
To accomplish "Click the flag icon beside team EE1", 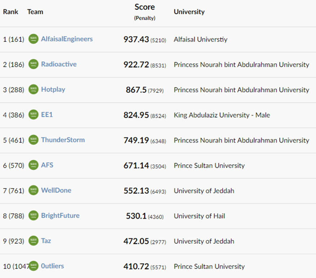I will pos(33,114).
